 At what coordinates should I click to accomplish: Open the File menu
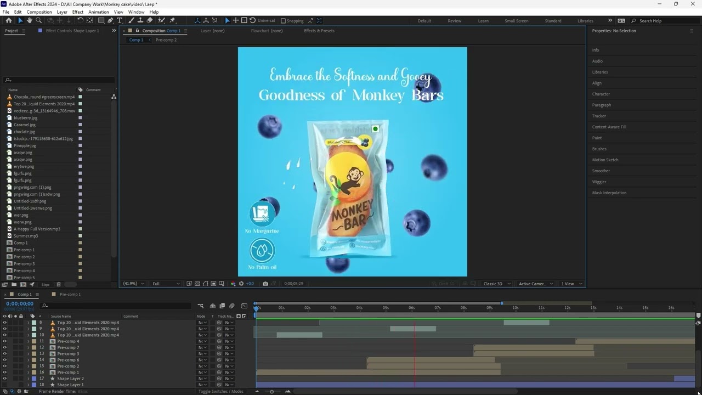tap(5, 12)
